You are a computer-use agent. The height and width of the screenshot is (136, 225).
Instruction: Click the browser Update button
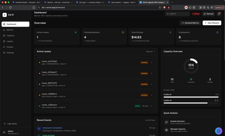(219, 8)
